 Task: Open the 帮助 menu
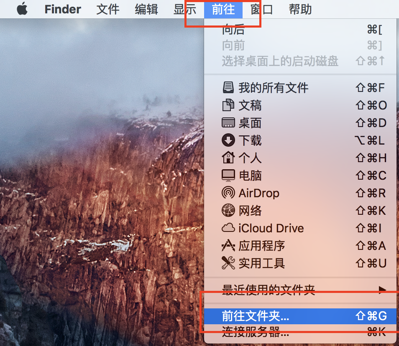[x=300, y=9]
